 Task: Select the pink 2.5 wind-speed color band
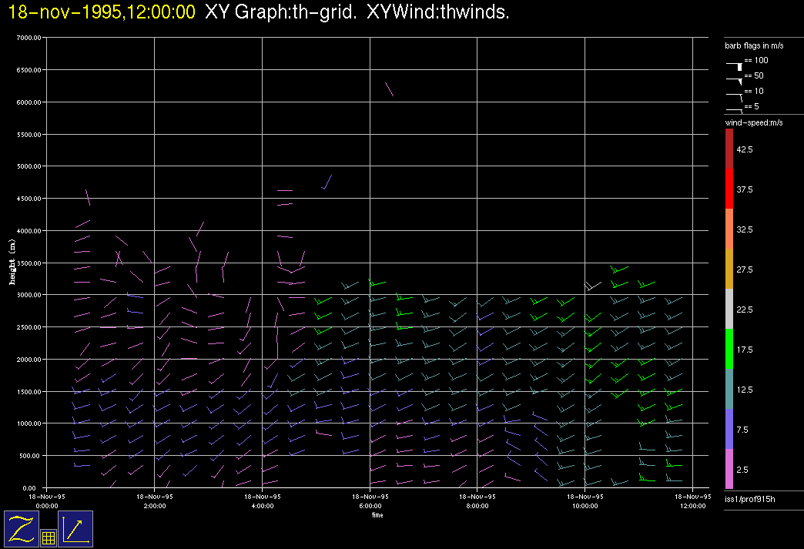(x=729, y=469)
